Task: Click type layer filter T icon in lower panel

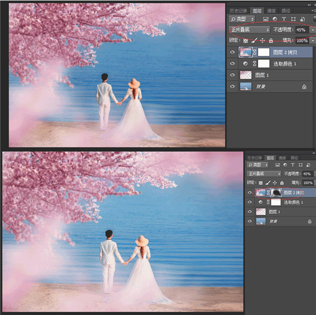Action: tap(293, 165)
